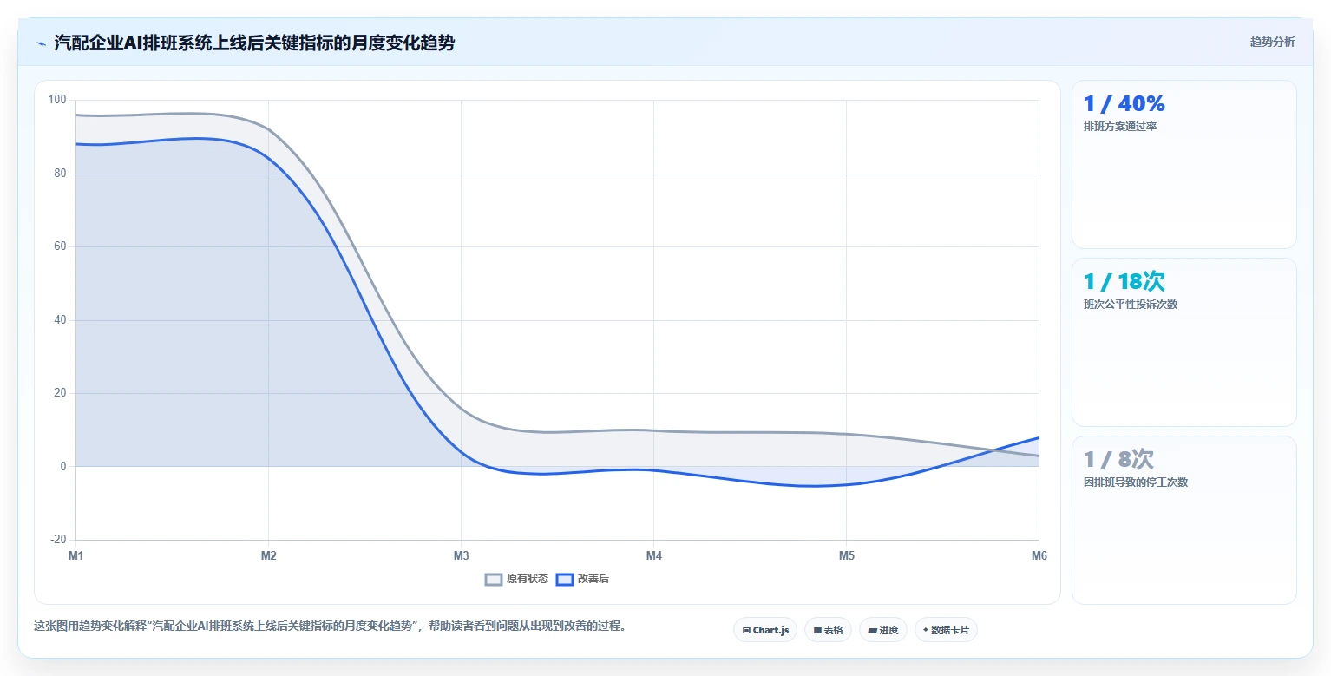
Task: Open the 因排班导致的停工次数 metric card
Action: click(x=1183, y=520)
